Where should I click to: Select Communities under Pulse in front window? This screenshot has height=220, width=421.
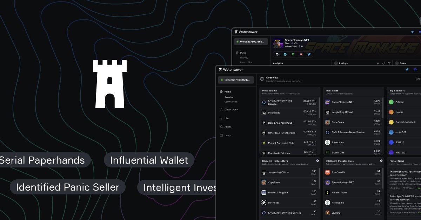tap(230, 102)
